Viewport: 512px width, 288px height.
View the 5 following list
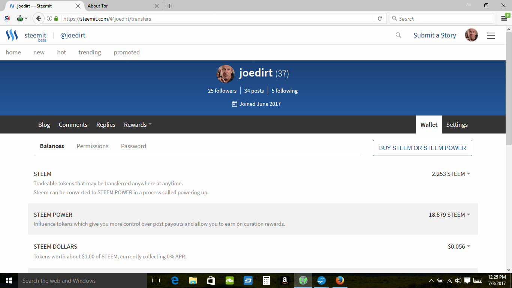point(284,91)
